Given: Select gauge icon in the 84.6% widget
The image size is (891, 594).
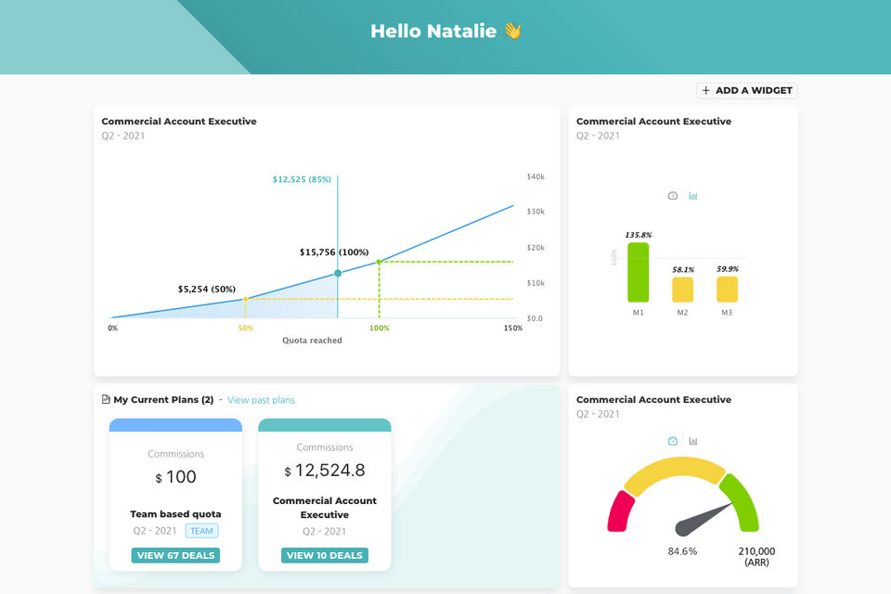Looking at the screenshot, I should click(673, 441).
